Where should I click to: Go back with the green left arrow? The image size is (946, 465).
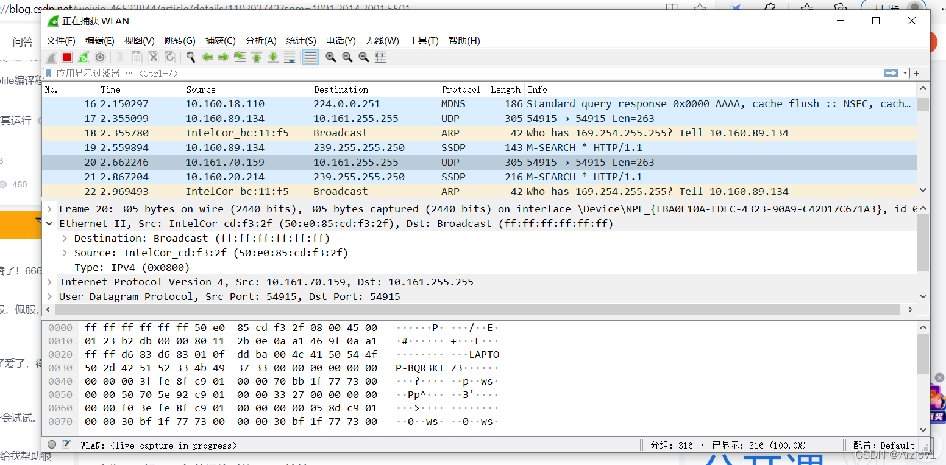pos(207,57)
